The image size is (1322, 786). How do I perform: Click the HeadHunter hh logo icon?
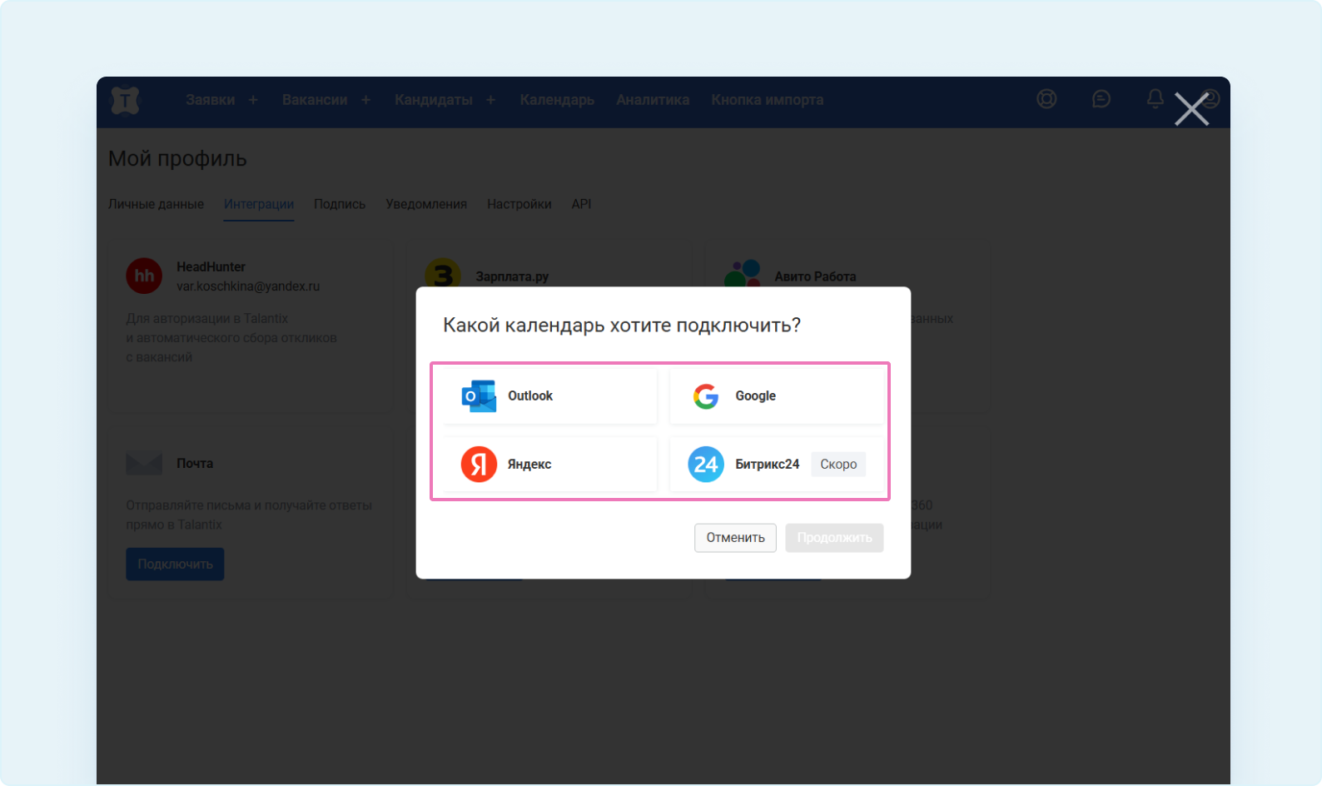tap(144, 276)
